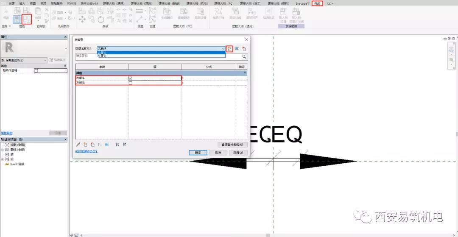Click Delete Parameter icon in bottom toolbar
458x237 pixels.
92,144
